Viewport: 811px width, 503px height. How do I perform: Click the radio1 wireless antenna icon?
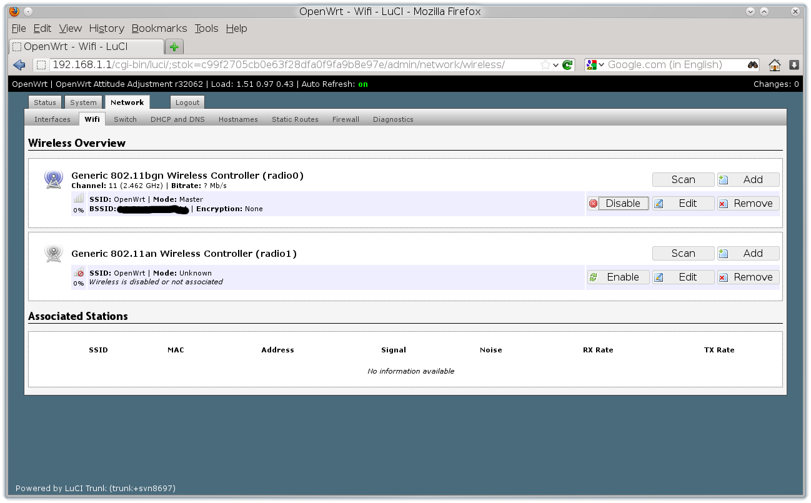tap(54, 253)
